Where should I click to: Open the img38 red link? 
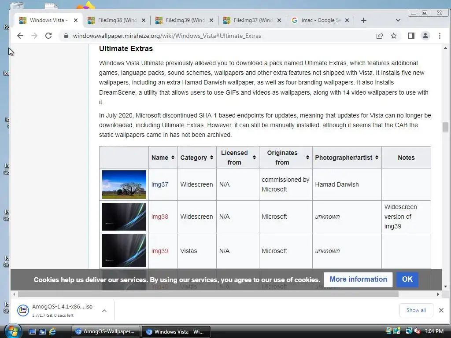tap(159, 217)
